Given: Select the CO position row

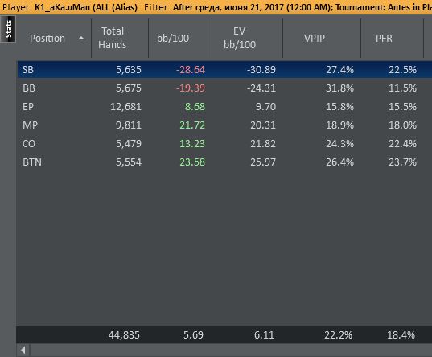Looking at the screenshot, I should point(224,143).
